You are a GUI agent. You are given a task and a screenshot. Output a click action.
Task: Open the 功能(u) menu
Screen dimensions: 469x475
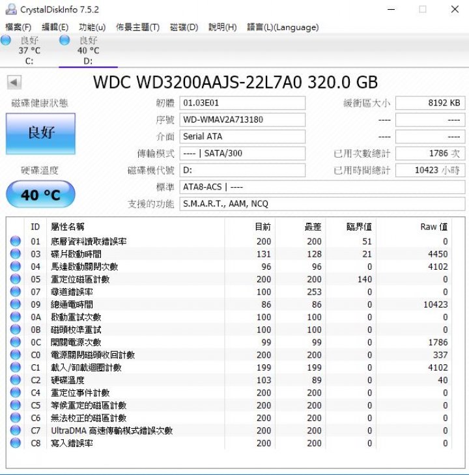tap(92, 27)
